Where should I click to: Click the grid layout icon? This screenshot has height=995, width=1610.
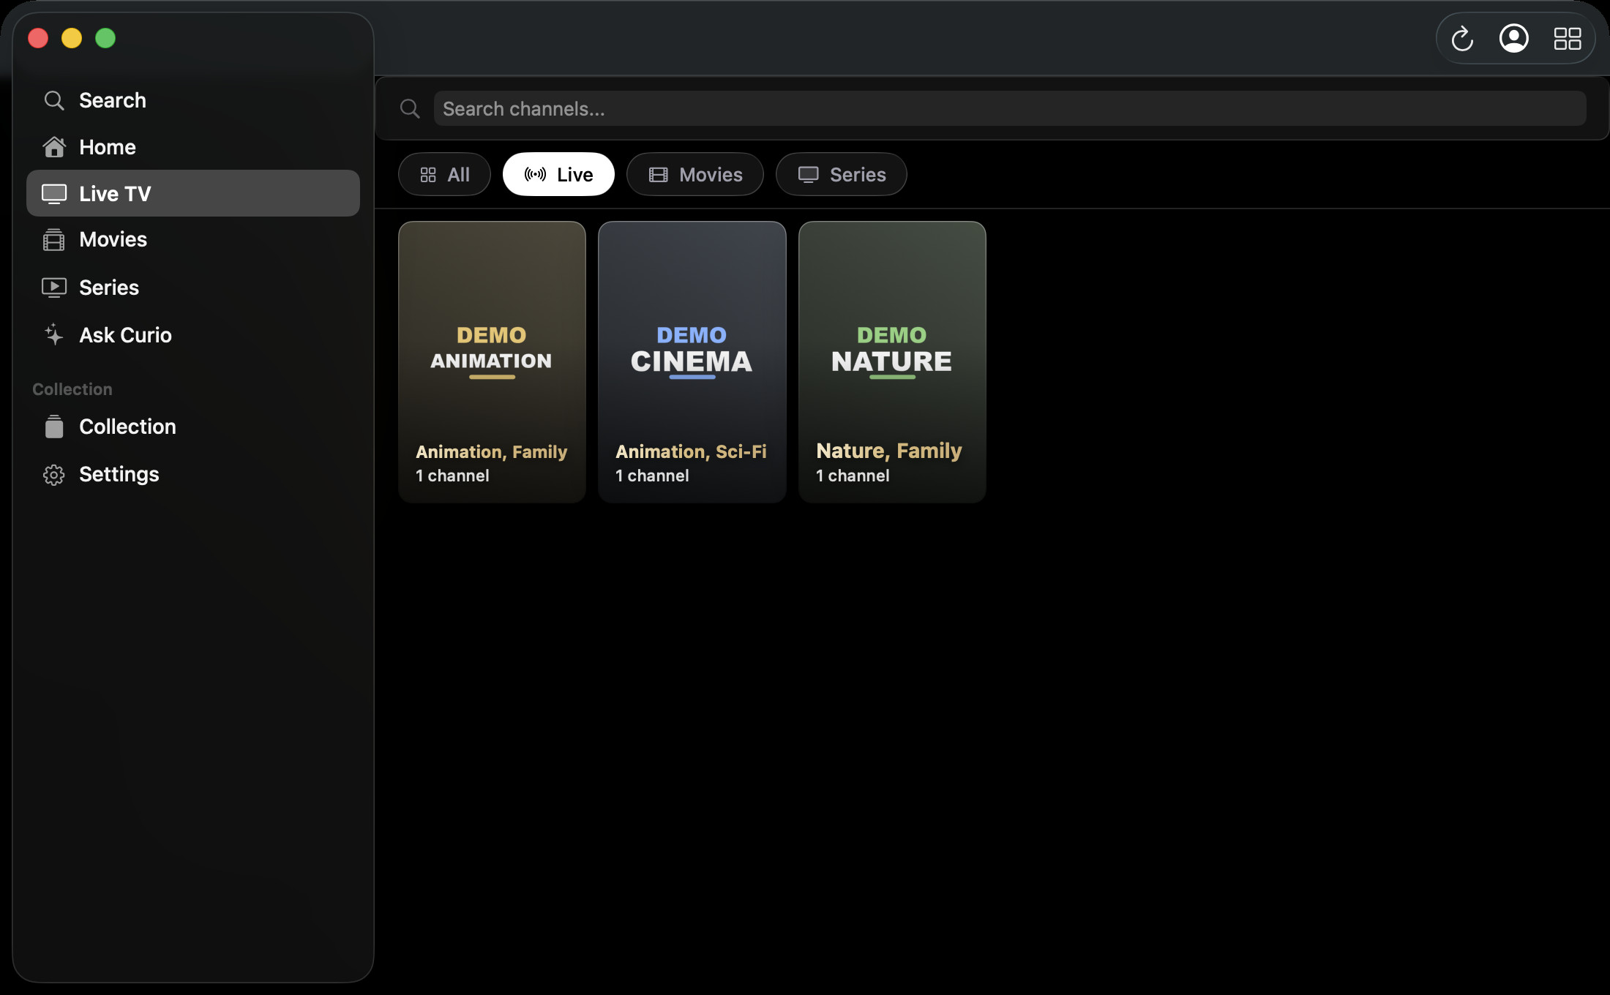pos(1568,38)
